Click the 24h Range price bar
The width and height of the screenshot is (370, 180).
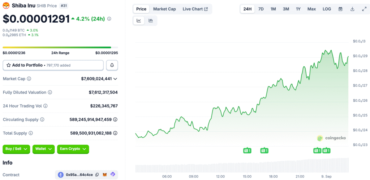tap(60, 47)
